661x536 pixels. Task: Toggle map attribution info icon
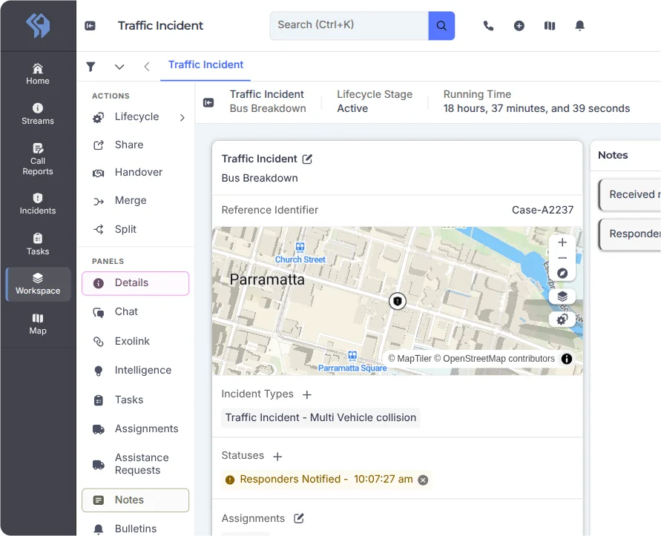tap(567, 359)
